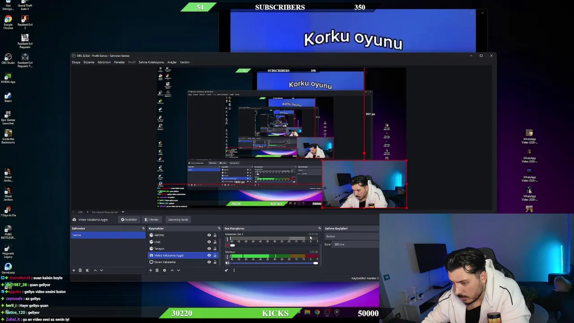The image size is (574, 323).
Task: Remove selected source with Kaynaklar trash icon
Action: click(x=157, y=270)
